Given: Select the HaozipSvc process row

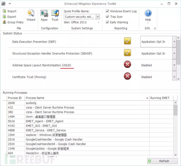Looking at the screenshot, I should point(90,153).
